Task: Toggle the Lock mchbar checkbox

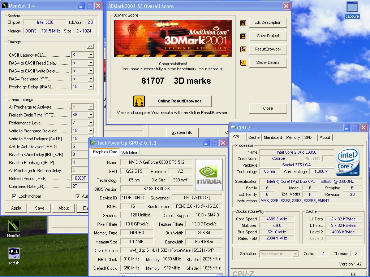Action: 14,196
